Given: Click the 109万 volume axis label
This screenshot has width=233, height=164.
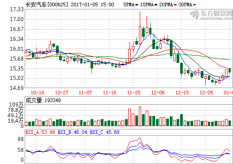Looking at the screenshot, I should pyautogui.click(x=16, y=105).
